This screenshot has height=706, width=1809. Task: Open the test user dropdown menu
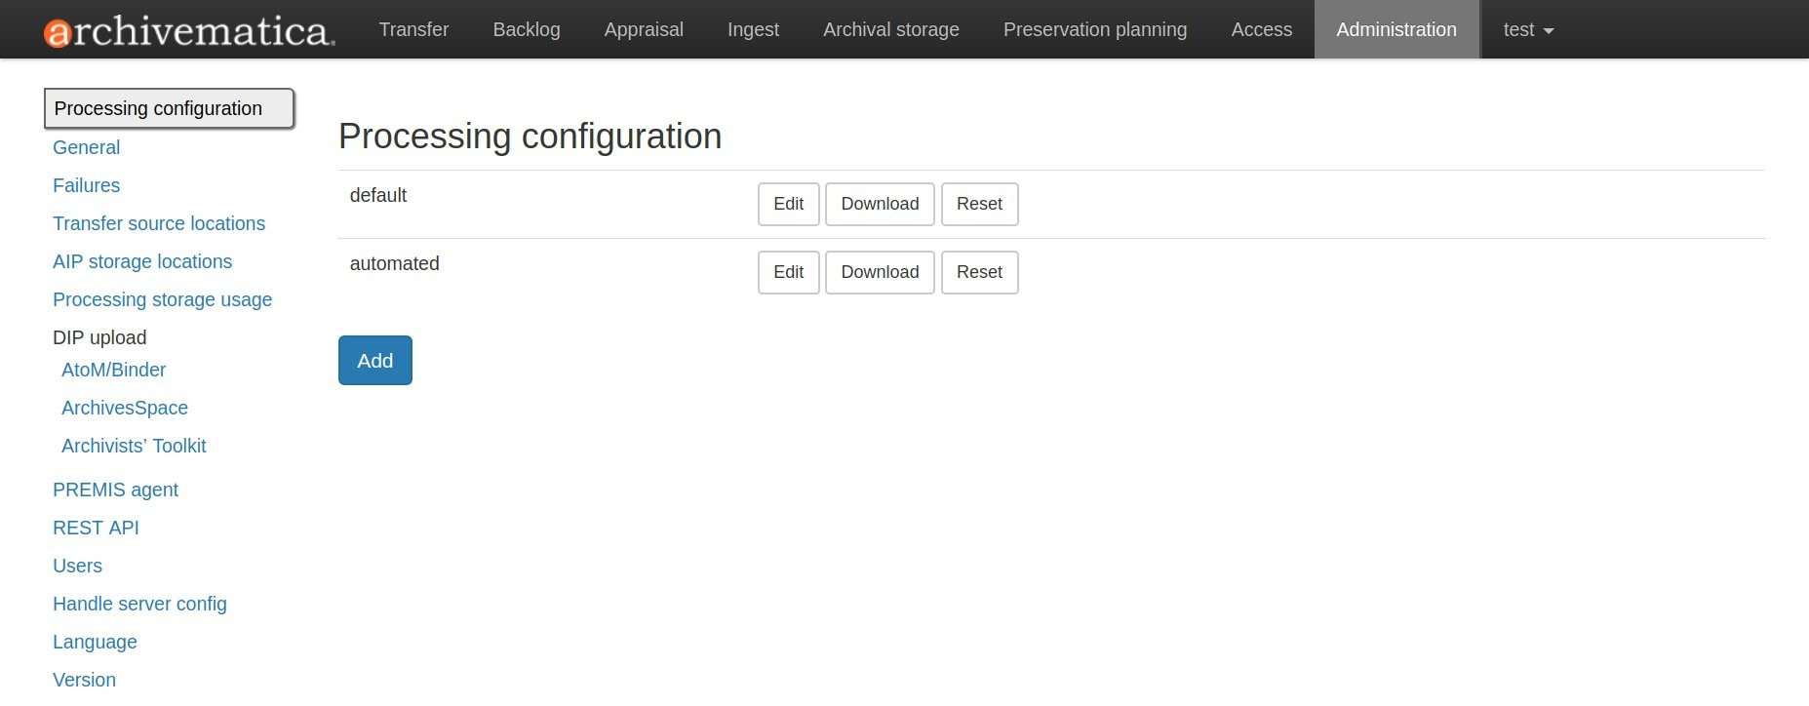(x=1527, y=30)
